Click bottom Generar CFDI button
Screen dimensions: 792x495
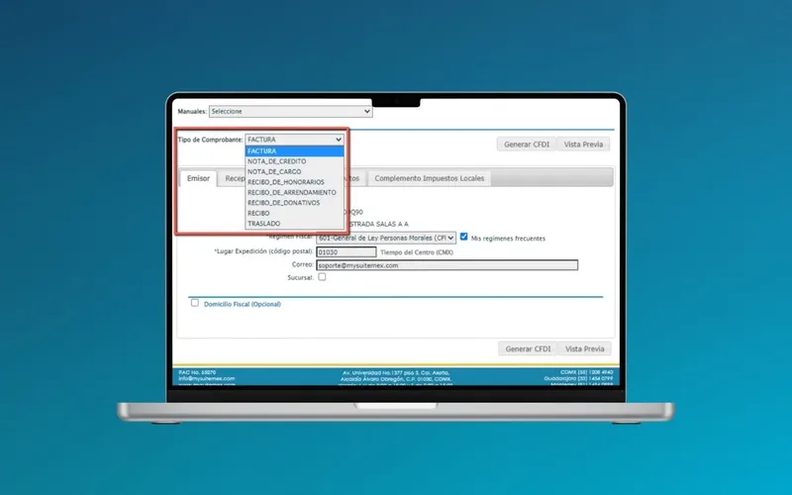point(528,348)
